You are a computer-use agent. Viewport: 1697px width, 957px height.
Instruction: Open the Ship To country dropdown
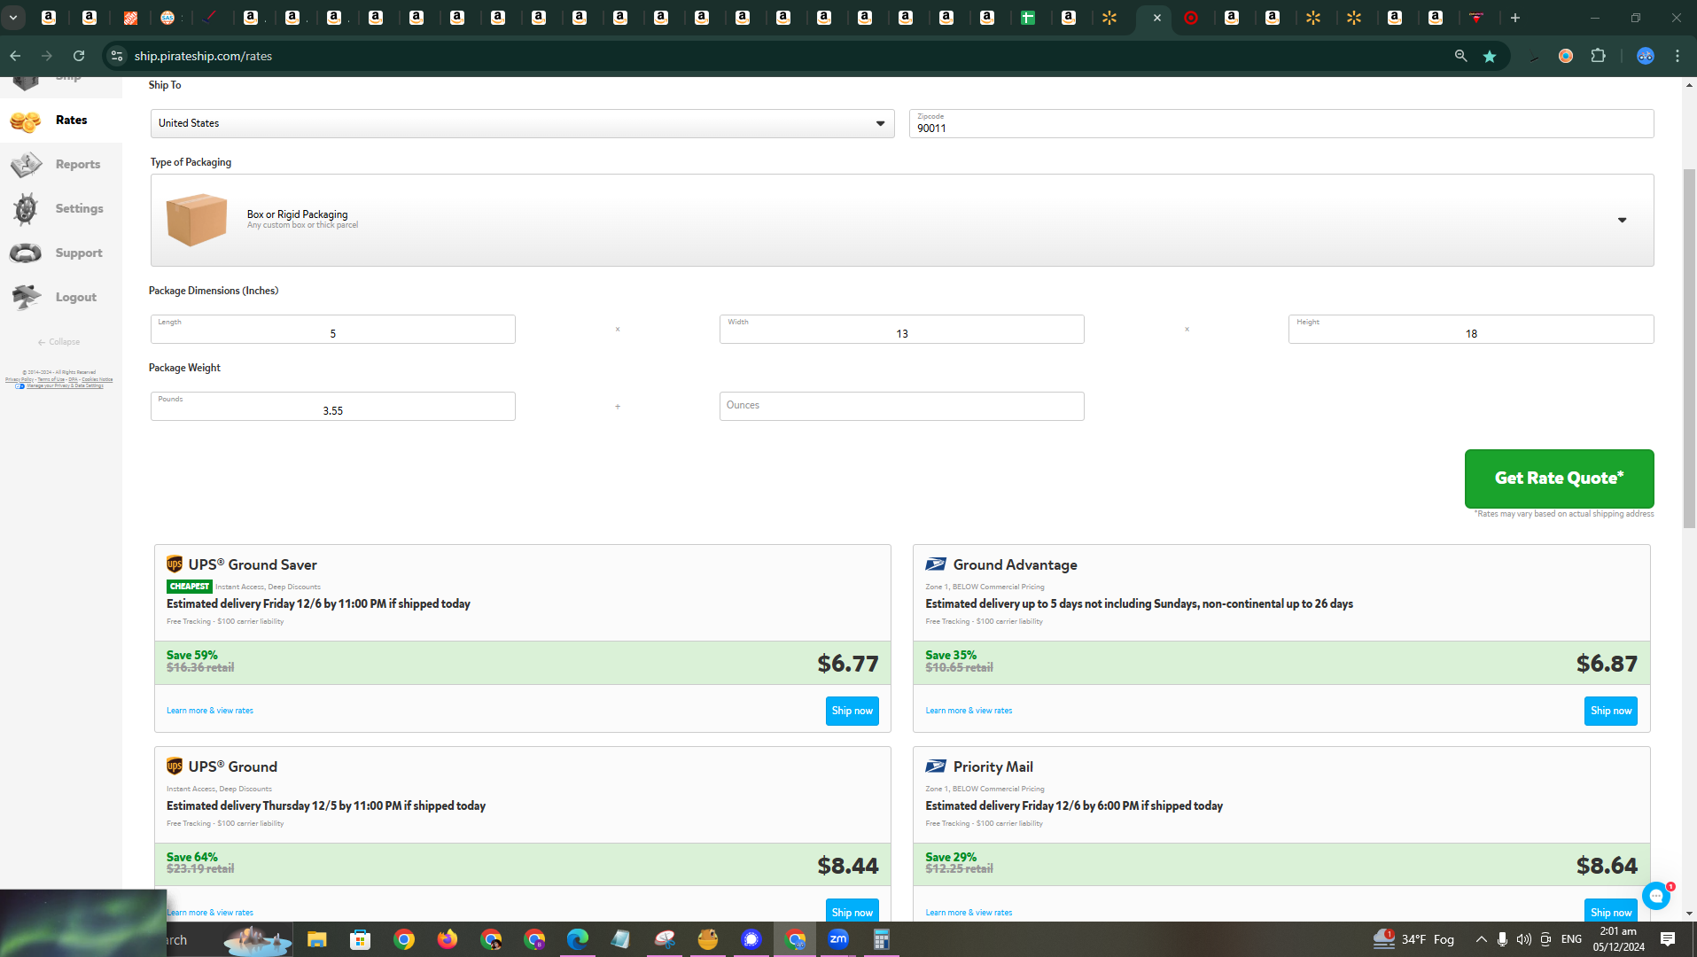point(522,123)
